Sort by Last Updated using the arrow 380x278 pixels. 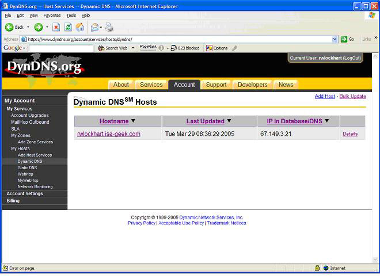(x=229, y=120)
